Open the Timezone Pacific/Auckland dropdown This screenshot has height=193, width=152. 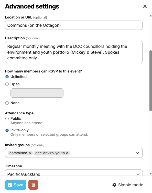click(x=74, y=173)
